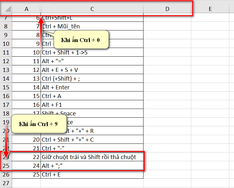
Task: Click cell containing 'Ctrl + Mũi_tên'
Action: pyautogui.click(x=92, y=26)
